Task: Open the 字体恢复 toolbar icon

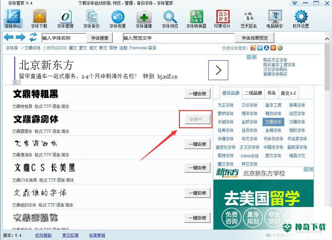Action: pyautogui.click(x=117, y=19)
